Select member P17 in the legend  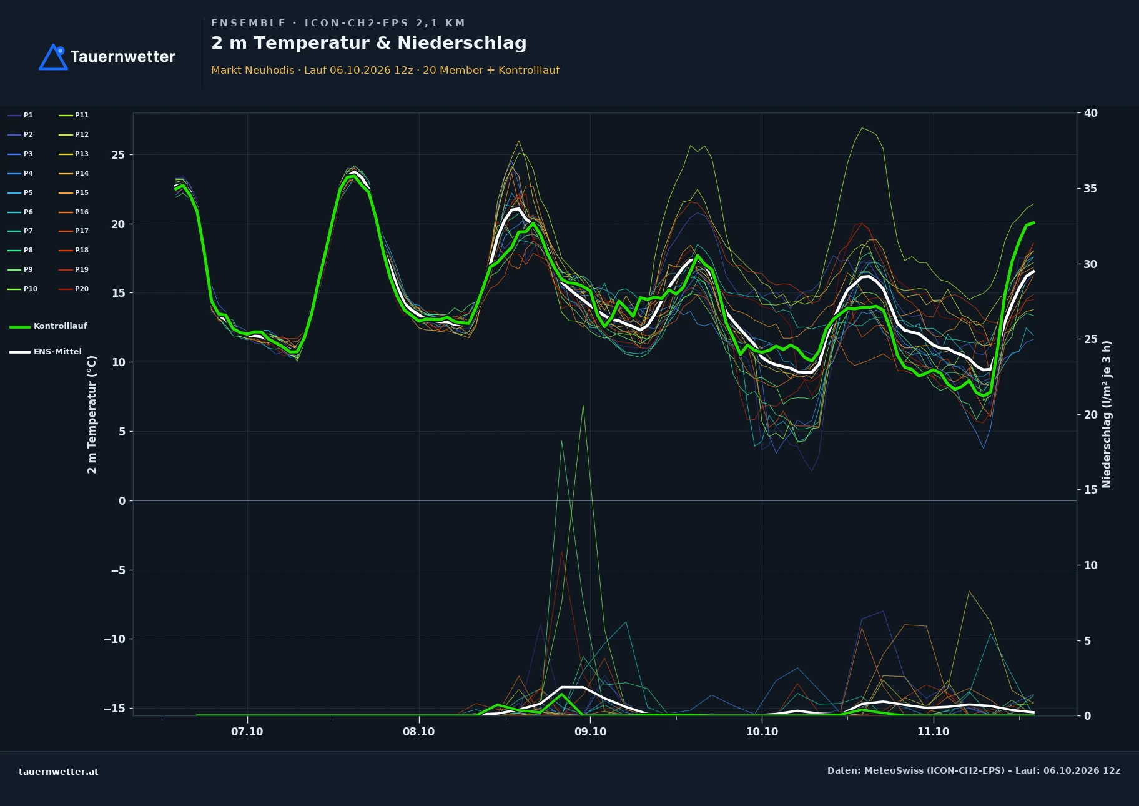(74, 231)
